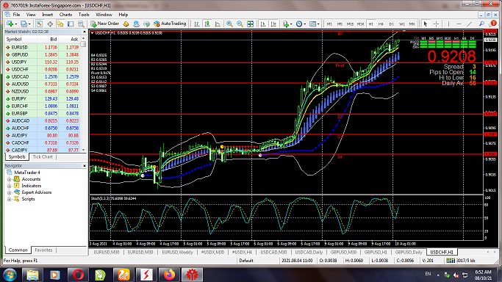502x282 pixels.
Task: Open the search magnifier icon
Action: 481,23
